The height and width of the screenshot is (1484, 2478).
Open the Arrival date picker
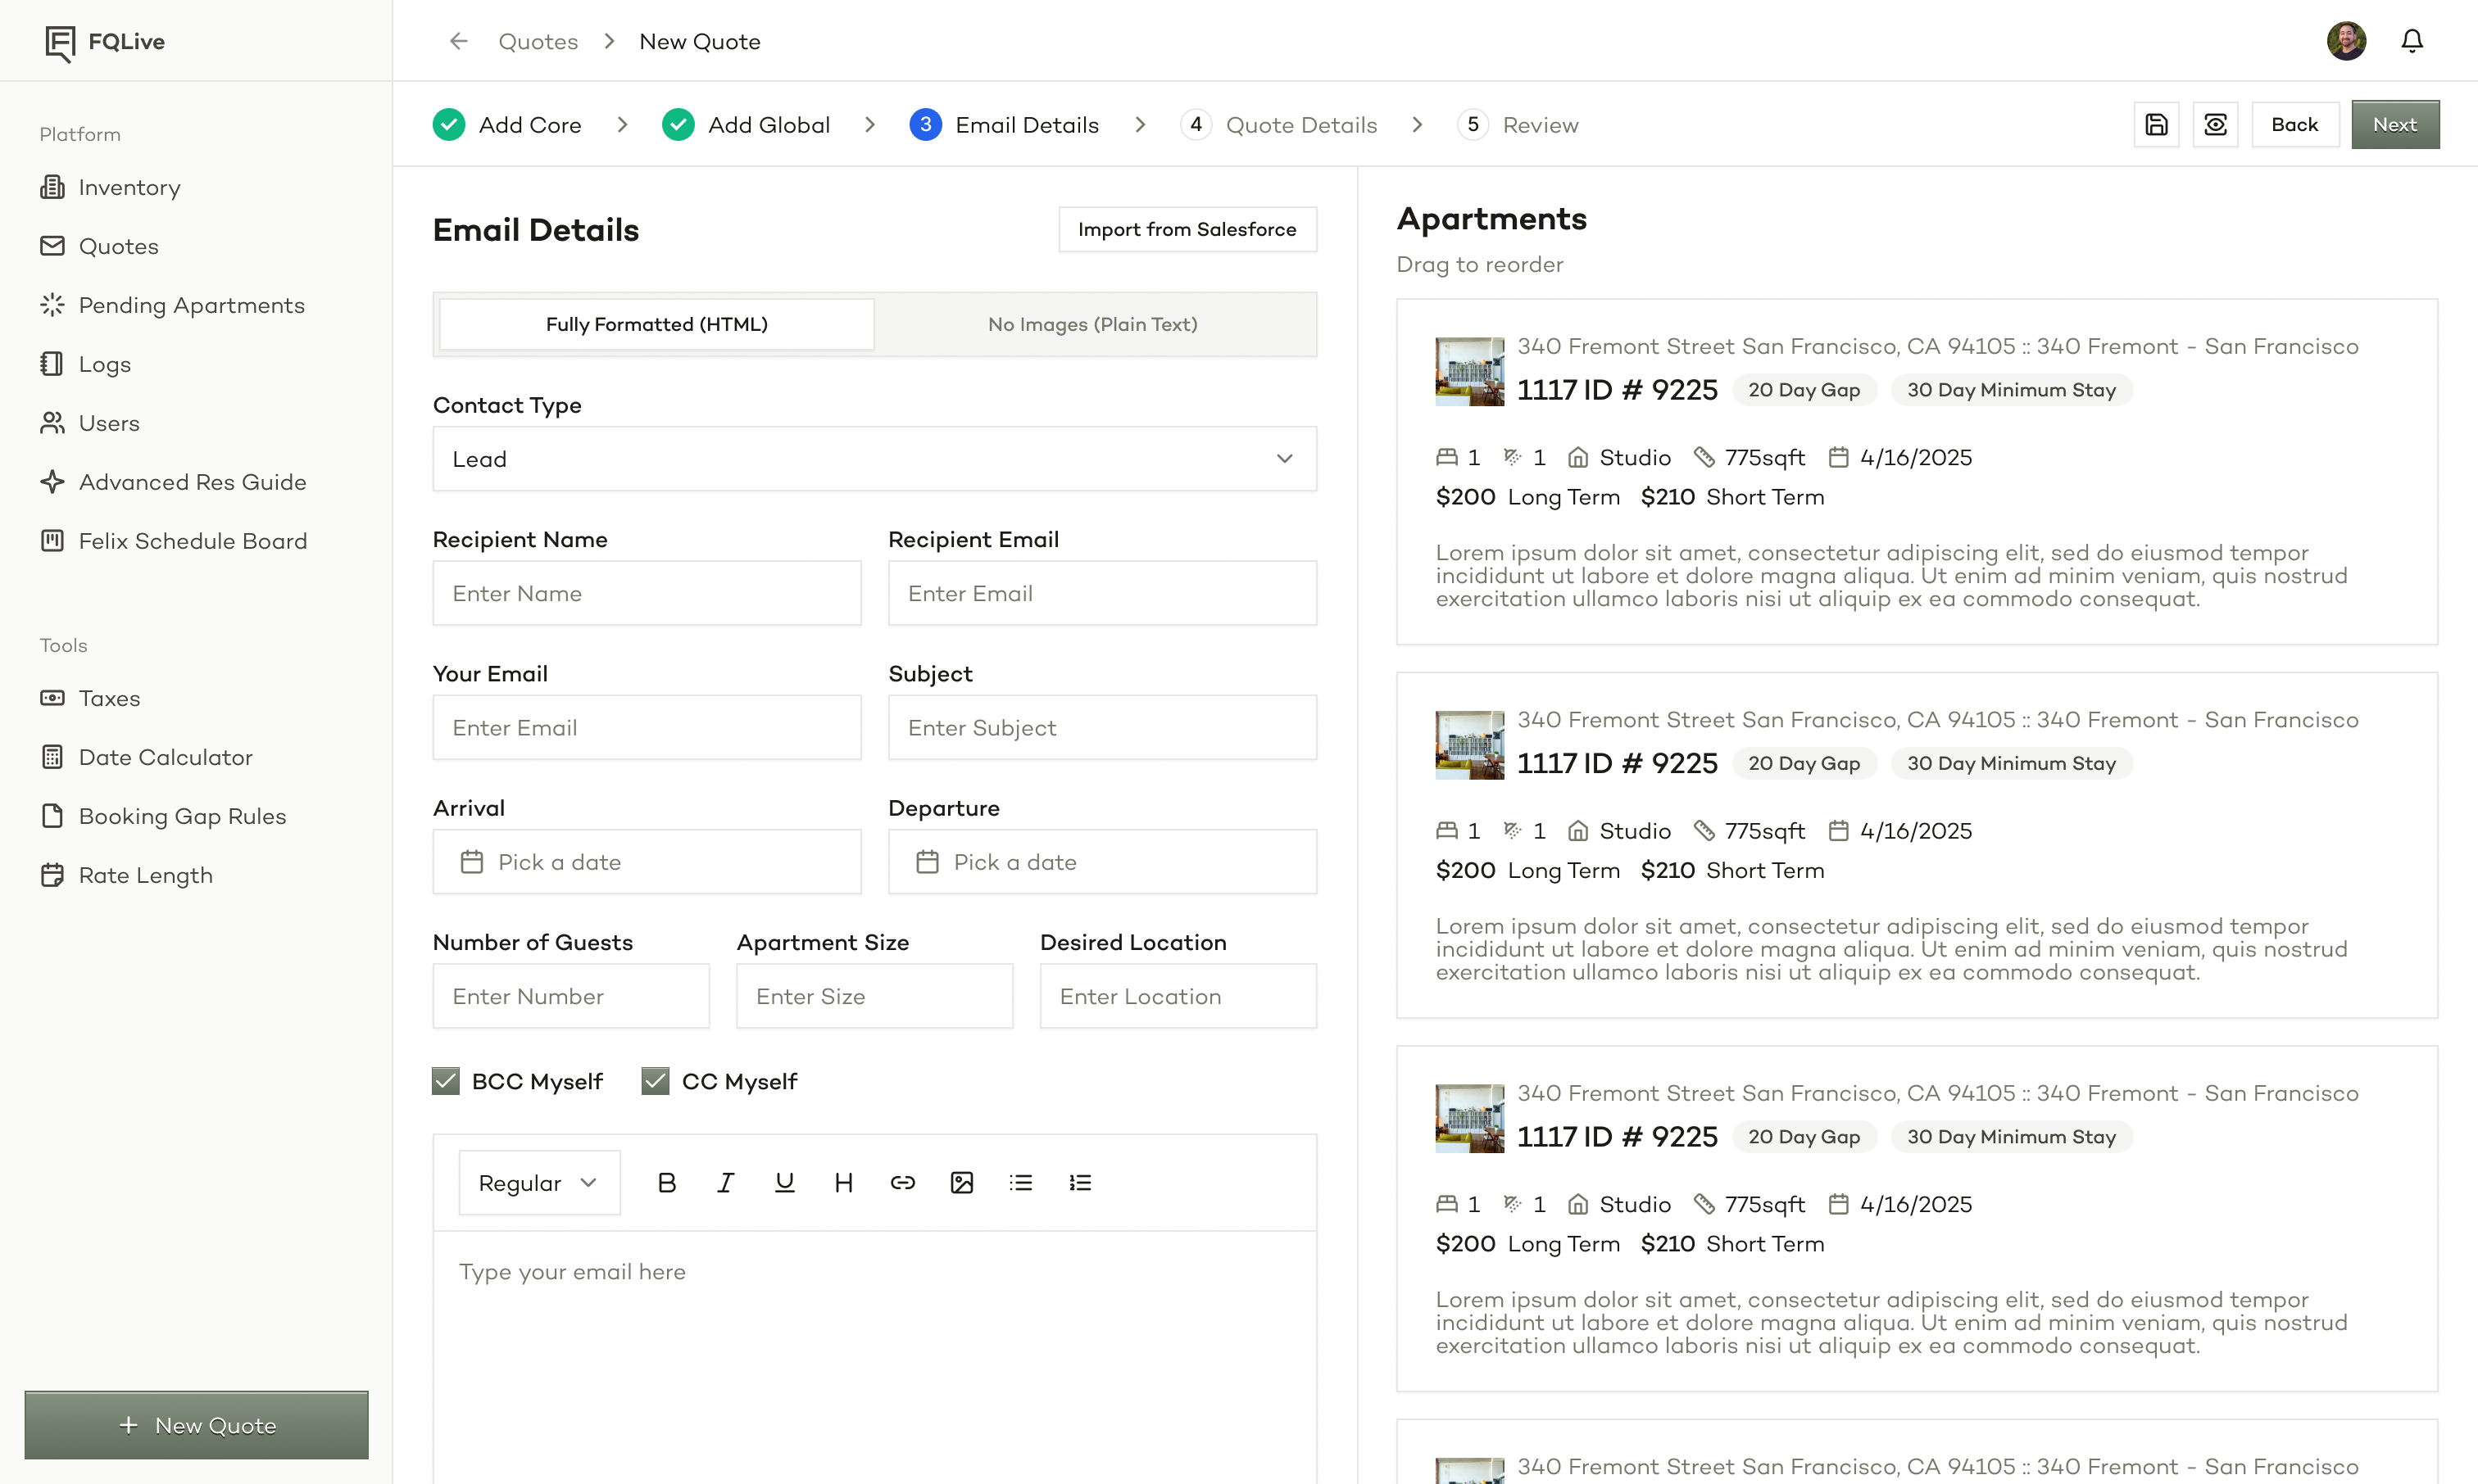[x=647, y=862]
